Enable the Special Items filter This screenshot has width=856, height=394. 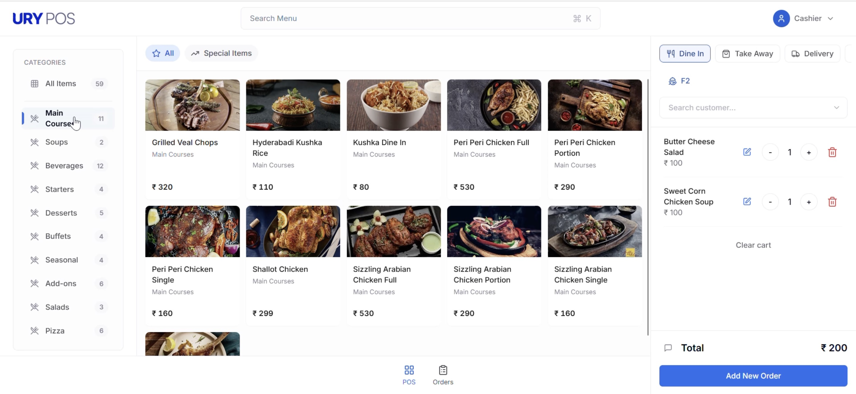[221, 53]
